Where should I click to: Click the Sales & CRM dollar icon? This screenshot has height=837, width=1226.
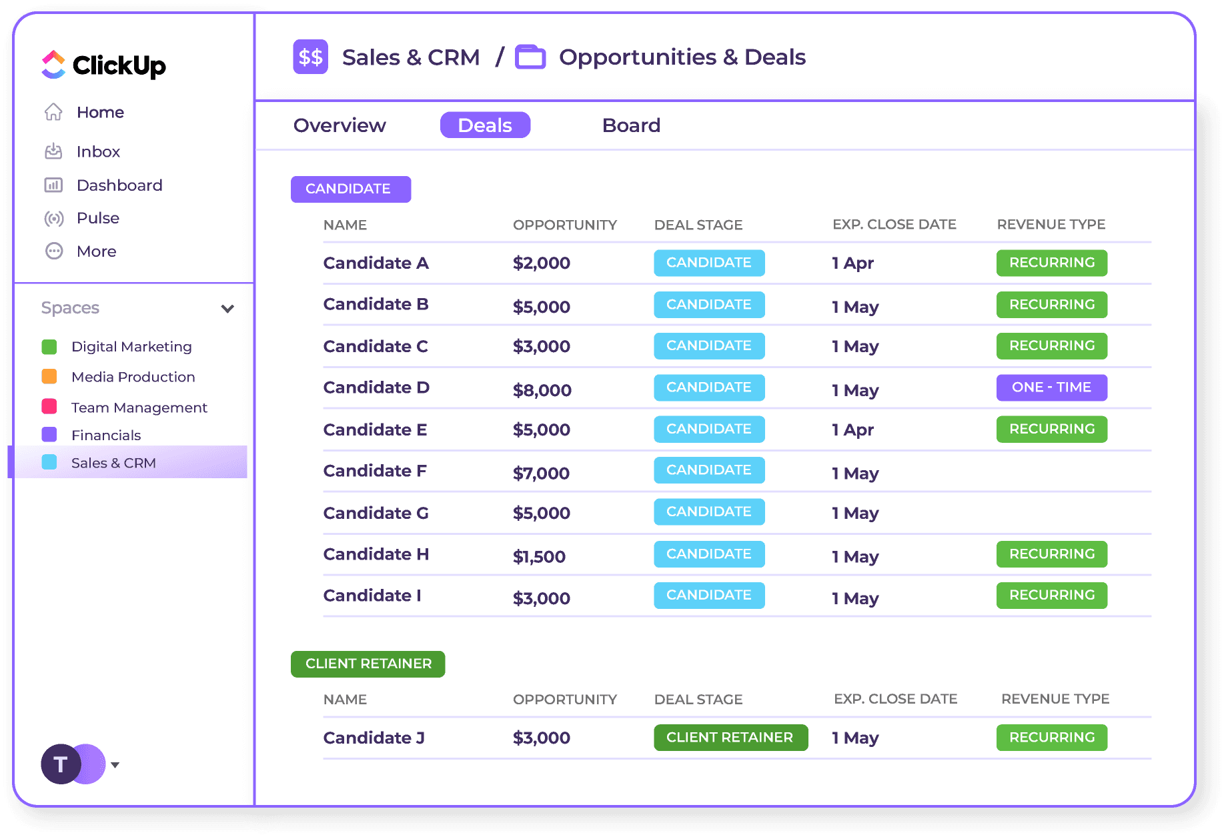(310, 57)
